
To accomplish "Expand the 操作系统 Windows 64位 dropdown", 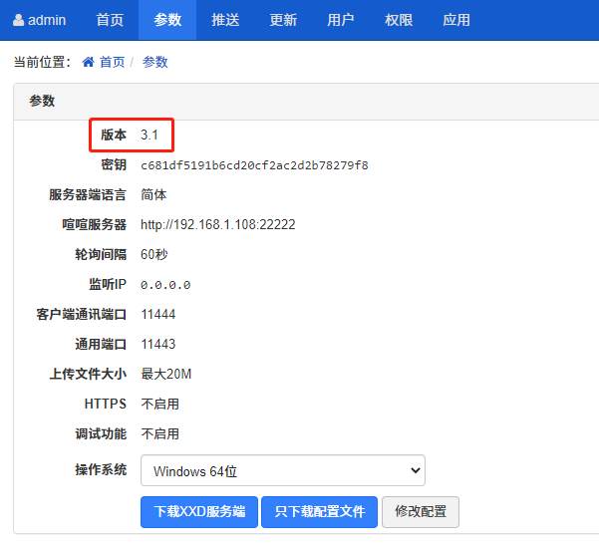I will (282, 470).
